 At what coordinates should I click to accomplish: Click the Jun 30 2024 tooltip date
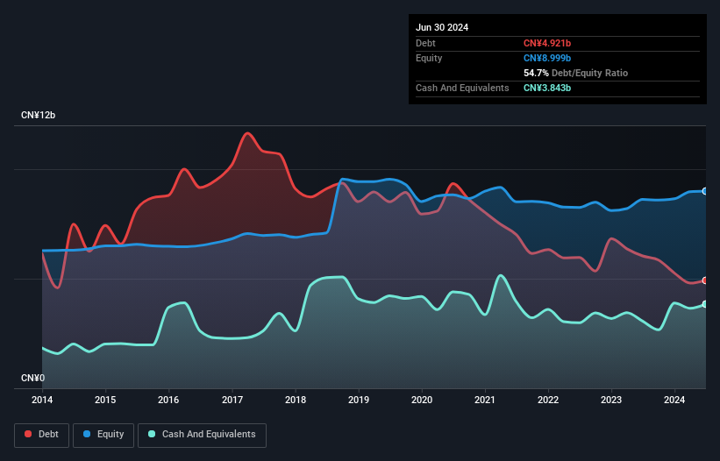tap(442, 27)
